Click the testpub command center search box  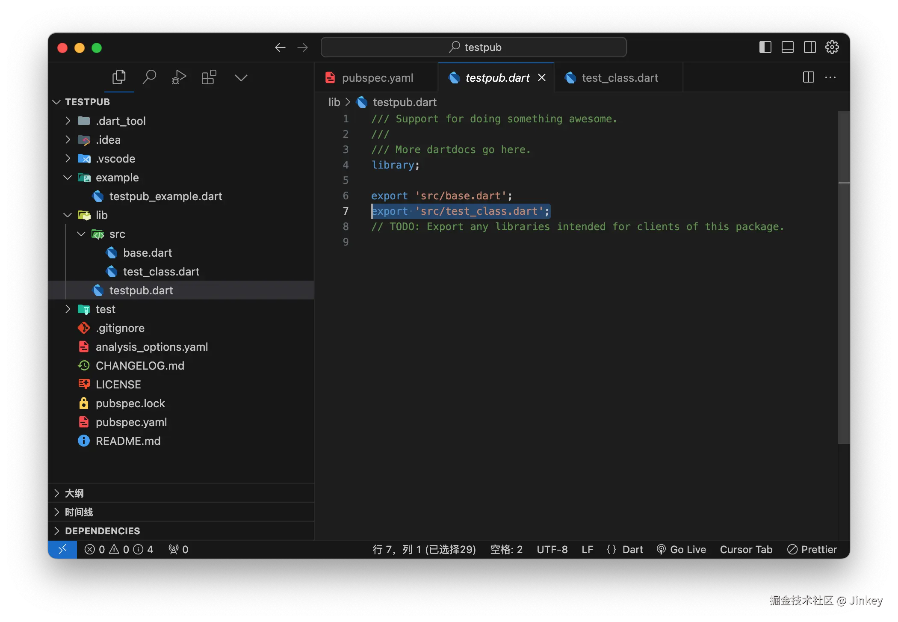(474, 47)
